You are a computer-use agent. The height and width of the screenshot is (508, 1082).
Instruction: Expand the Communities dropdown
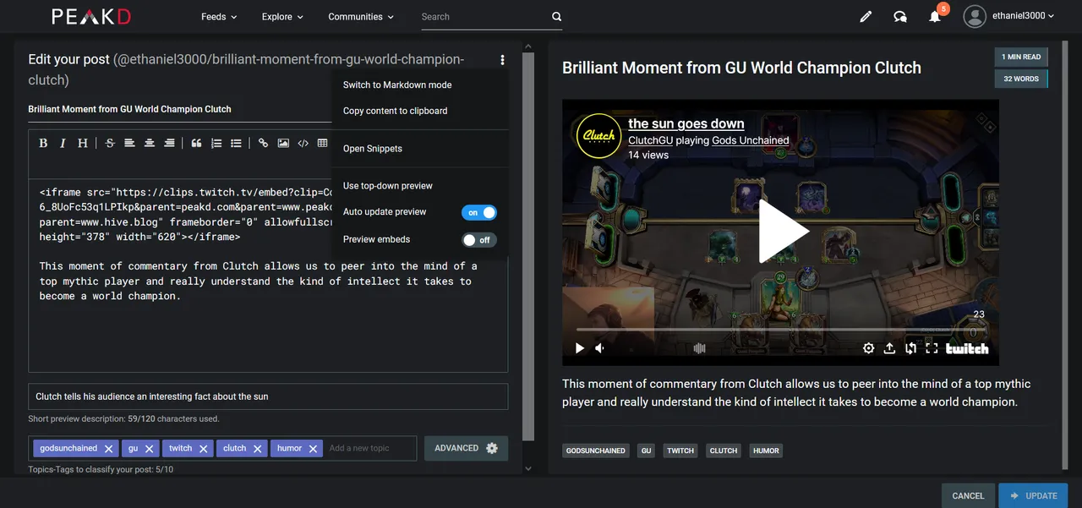click(x=361, y=16)
